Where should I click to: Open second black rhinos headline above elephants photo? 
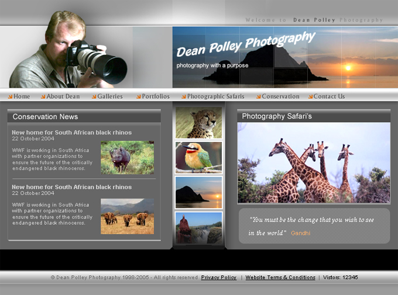(72, 187)
